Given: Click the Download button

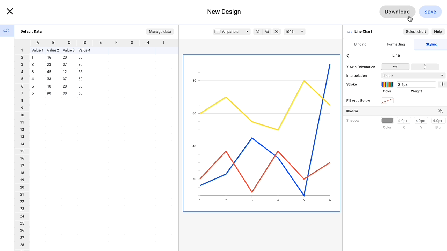Looking at the screenshot, I should [397, 12].
